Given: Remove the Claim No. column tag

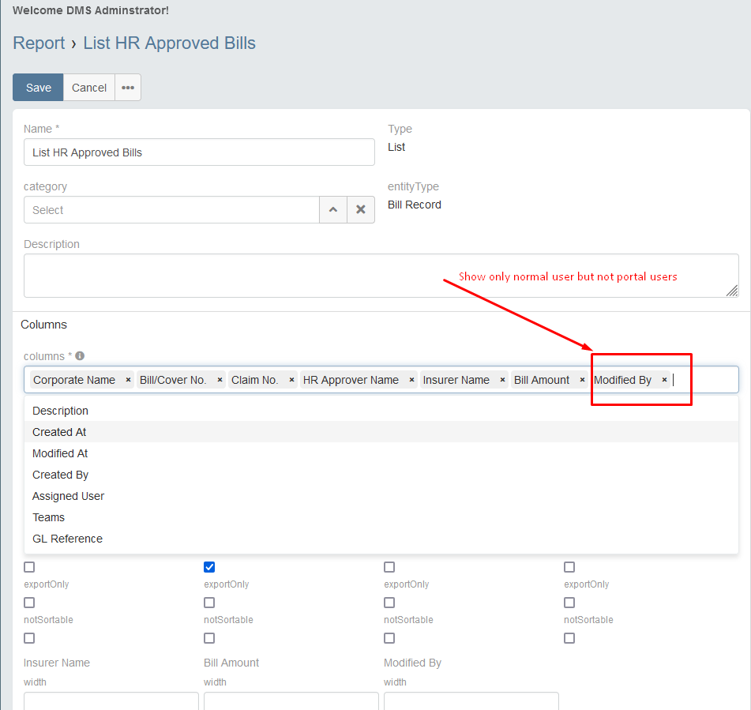Looking at the screenshot, I should click(291, 380).
